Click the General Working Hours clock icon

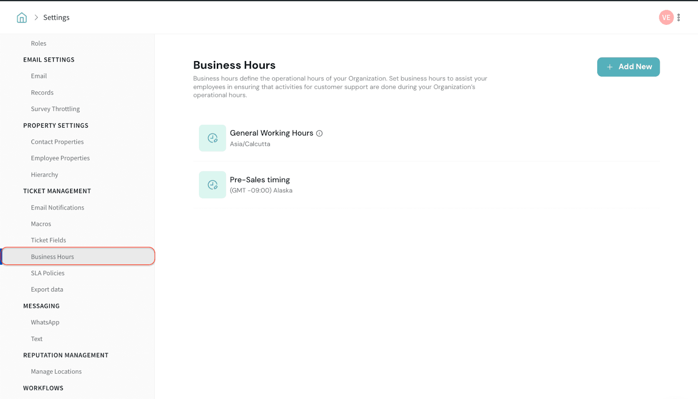click(x=212, y=138)
